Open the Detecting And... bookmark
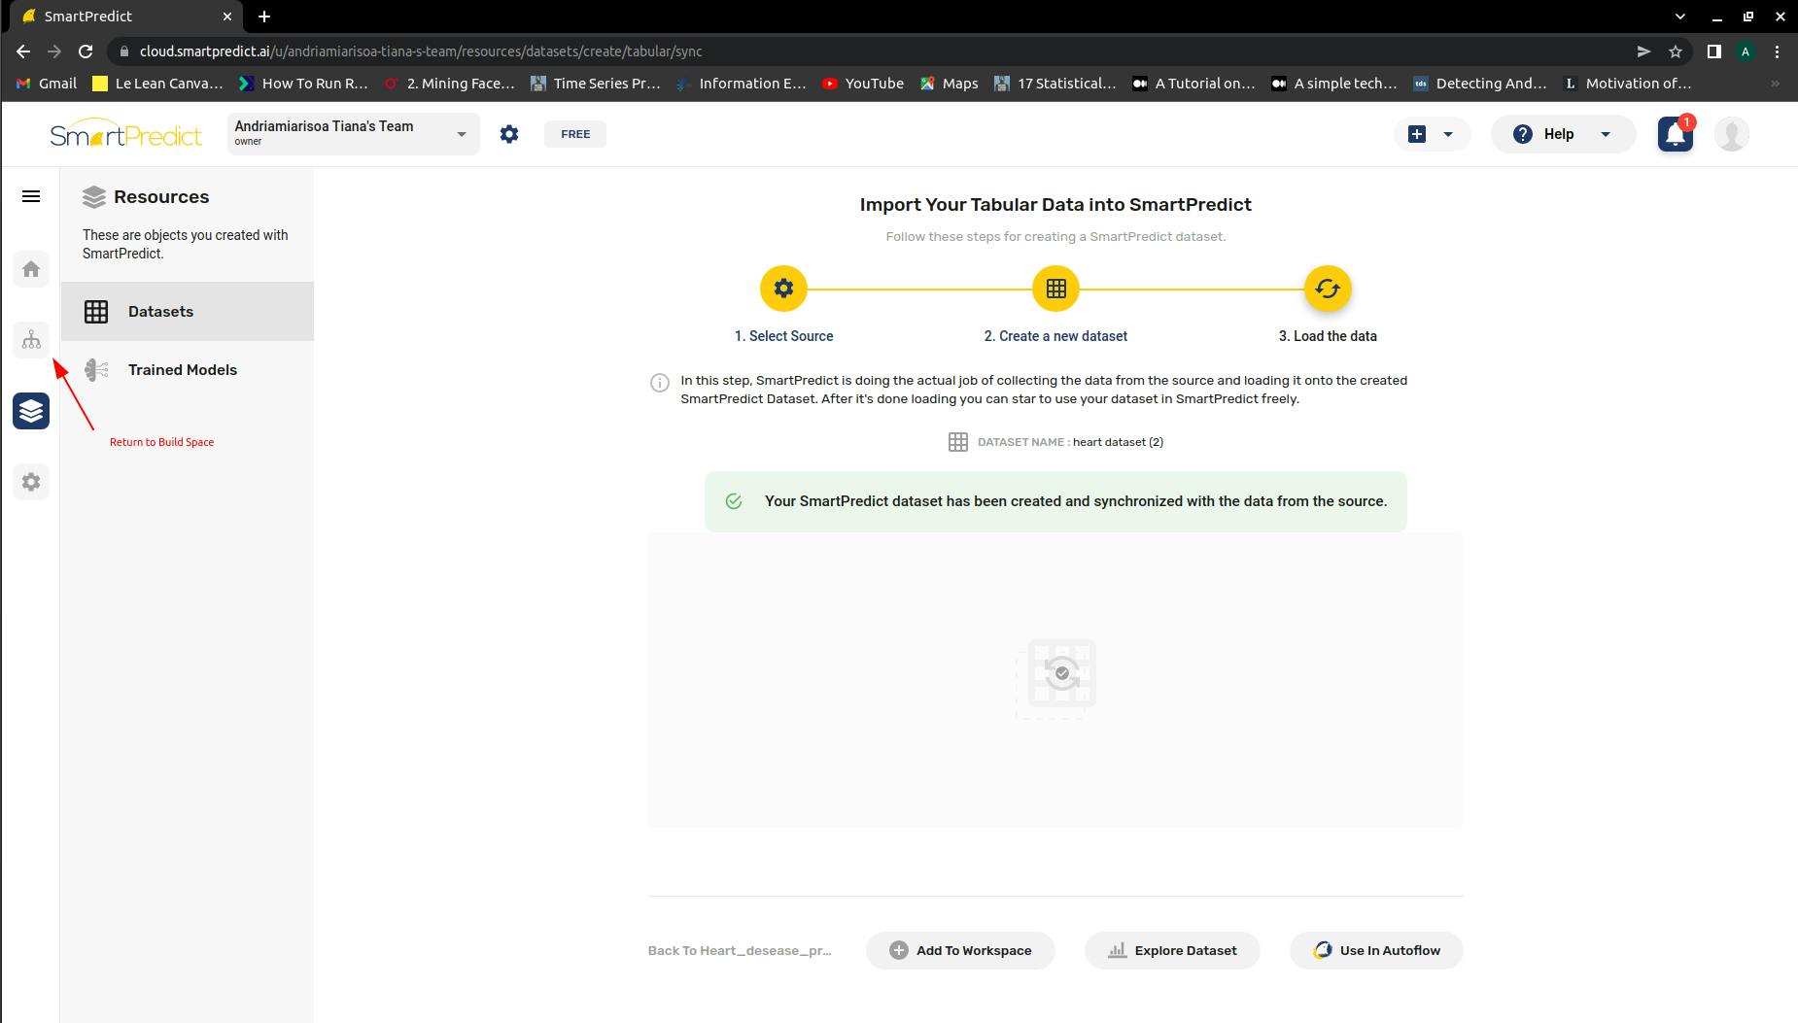This screenshot has height=1023, width=1798. click(x=1480, y=84)
